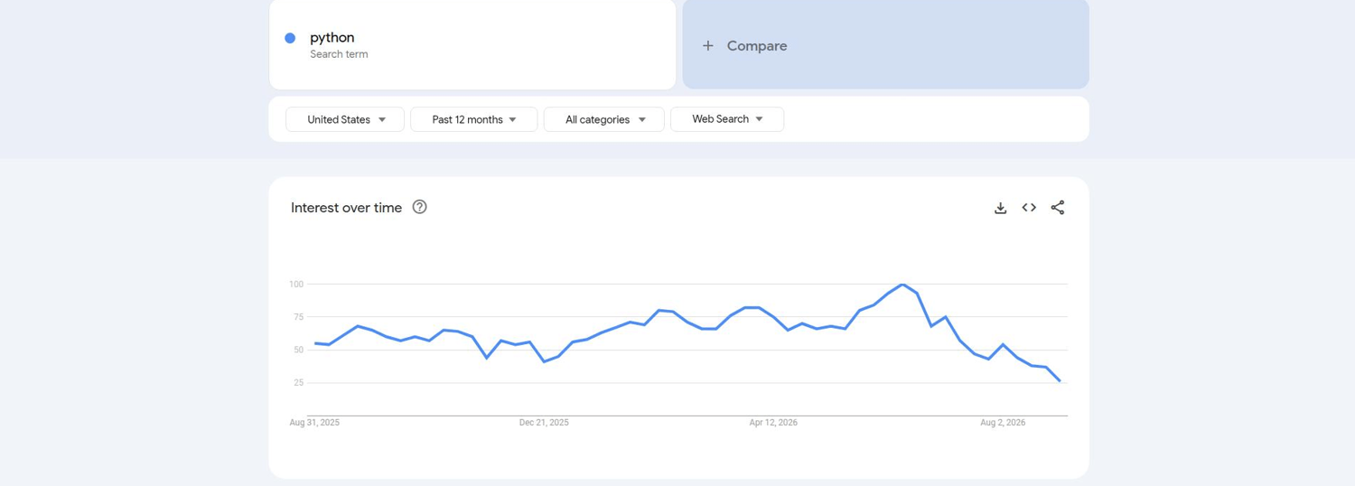Open the All categories dropdown
This screenshot has width=1355, height=486.
click(603, 119)
